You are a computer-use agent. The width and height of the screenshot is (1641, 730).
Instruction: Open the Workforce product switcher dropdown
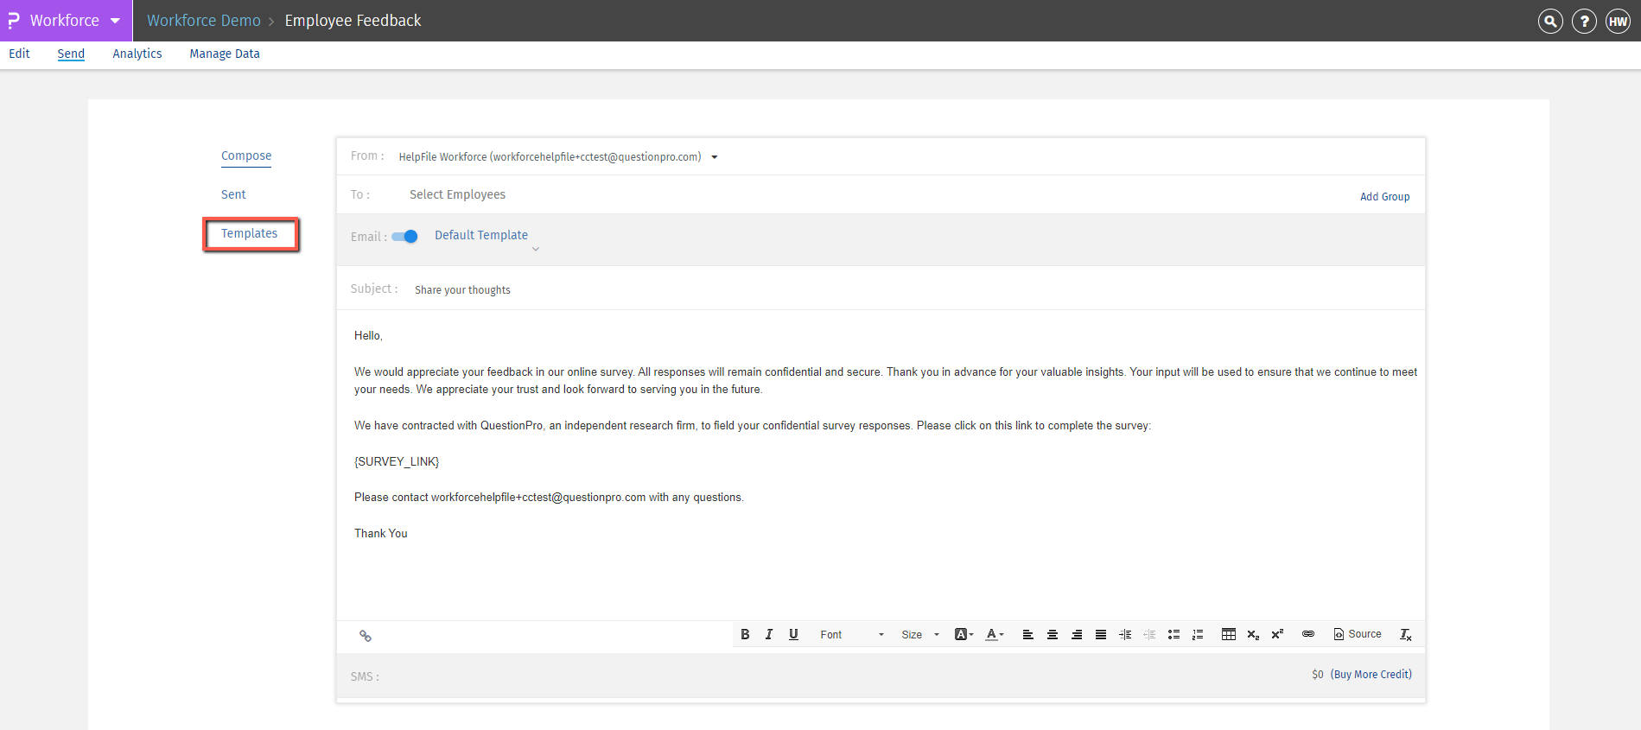66,21
